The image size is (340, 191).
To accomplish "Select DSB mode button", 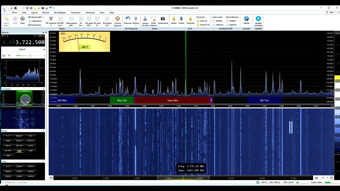I will pos(8,156).
